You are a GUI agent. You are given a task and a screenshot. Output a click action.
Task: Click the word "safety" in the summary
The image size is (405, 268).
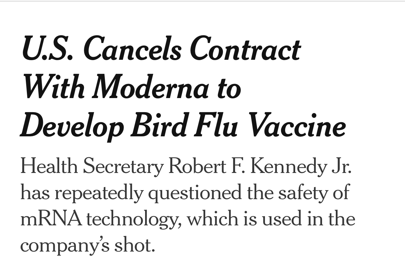pyautogui.click(x=301, y=193)
